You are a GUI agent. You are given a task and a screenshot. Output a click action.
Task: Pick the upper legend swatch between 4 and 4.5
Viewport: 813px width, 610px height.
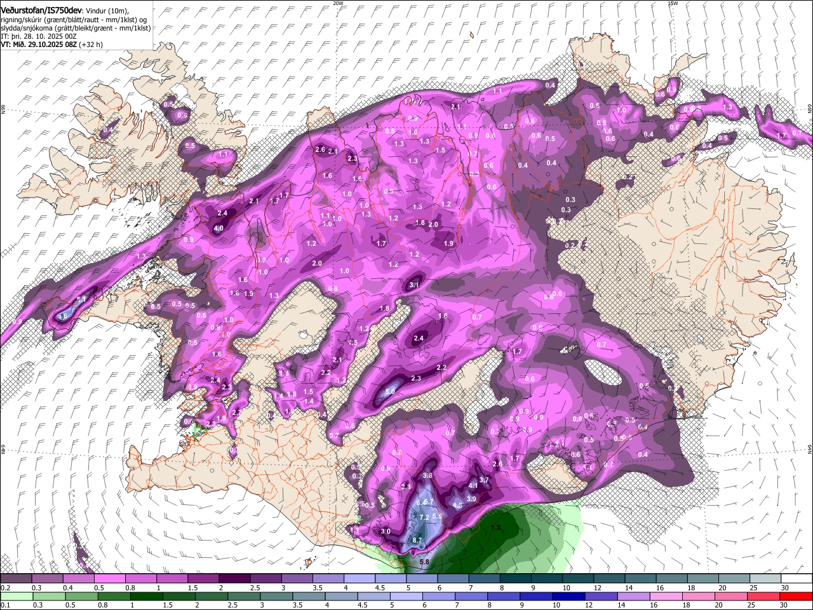pyautogui.click(x=359, y=579)
